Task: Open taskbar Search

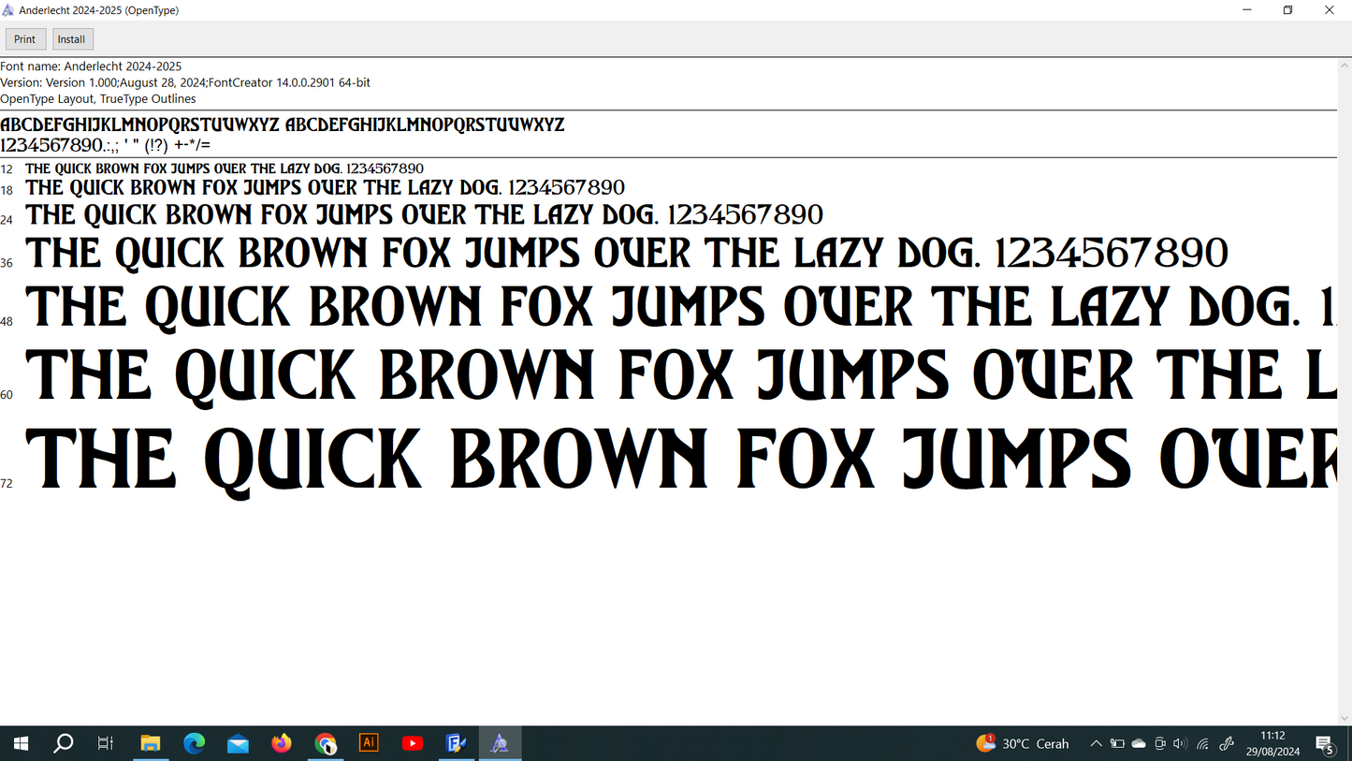Action: [x=64, y=744]
